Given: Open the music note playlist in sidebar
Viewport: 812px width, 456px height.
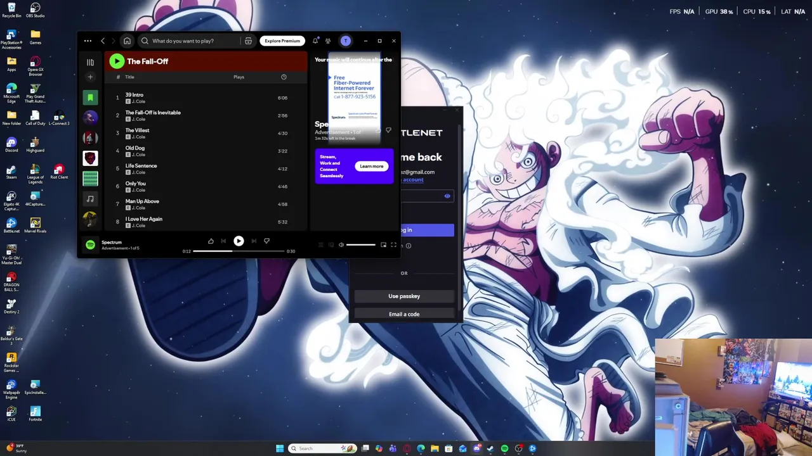Looking at the screenshot, I should tap(90, 199).
